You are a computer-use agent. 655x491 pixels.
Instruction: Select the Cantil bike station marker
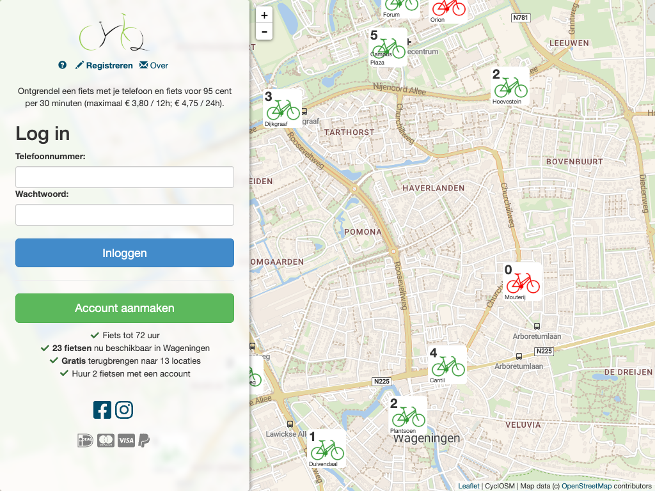(x=447, y=364)
